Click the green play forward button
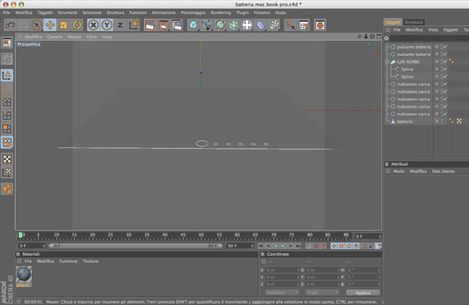469x305 pixels. click(x=283, y=246)
